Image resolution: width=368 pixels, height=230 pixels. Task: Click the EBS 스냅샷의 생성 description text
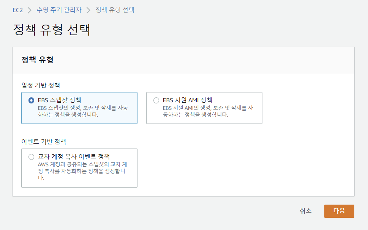[x=83, y=111]
